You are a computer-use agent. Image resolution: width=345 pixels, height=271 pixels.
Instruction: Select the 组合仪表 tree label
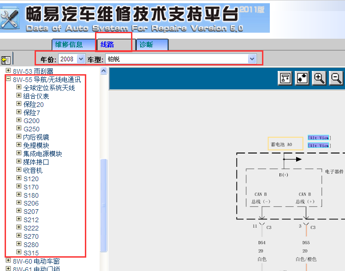36,96
